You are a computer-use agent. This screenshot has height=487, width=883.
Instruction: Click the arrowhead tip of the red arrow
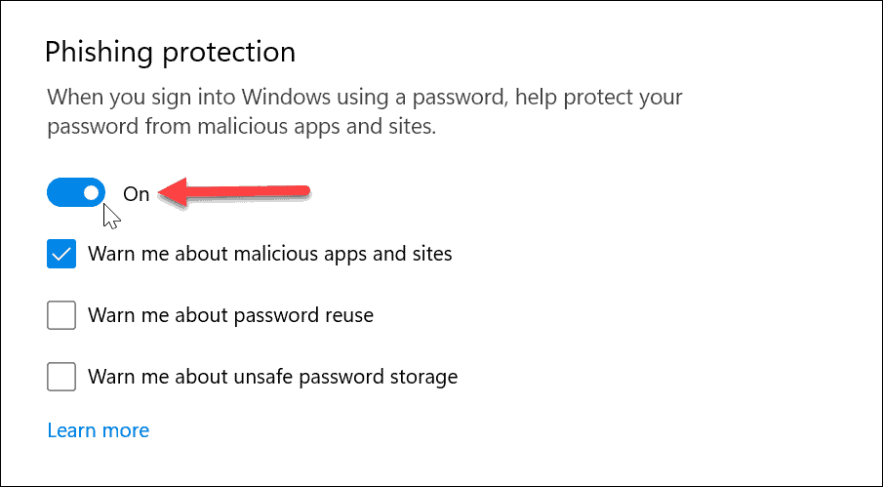pos(164,193)
